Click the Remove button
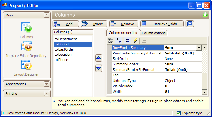 pos(124,24)
